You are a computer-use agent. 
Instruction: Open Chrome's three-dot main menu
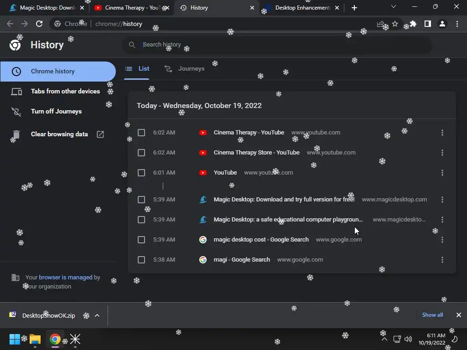457,24
